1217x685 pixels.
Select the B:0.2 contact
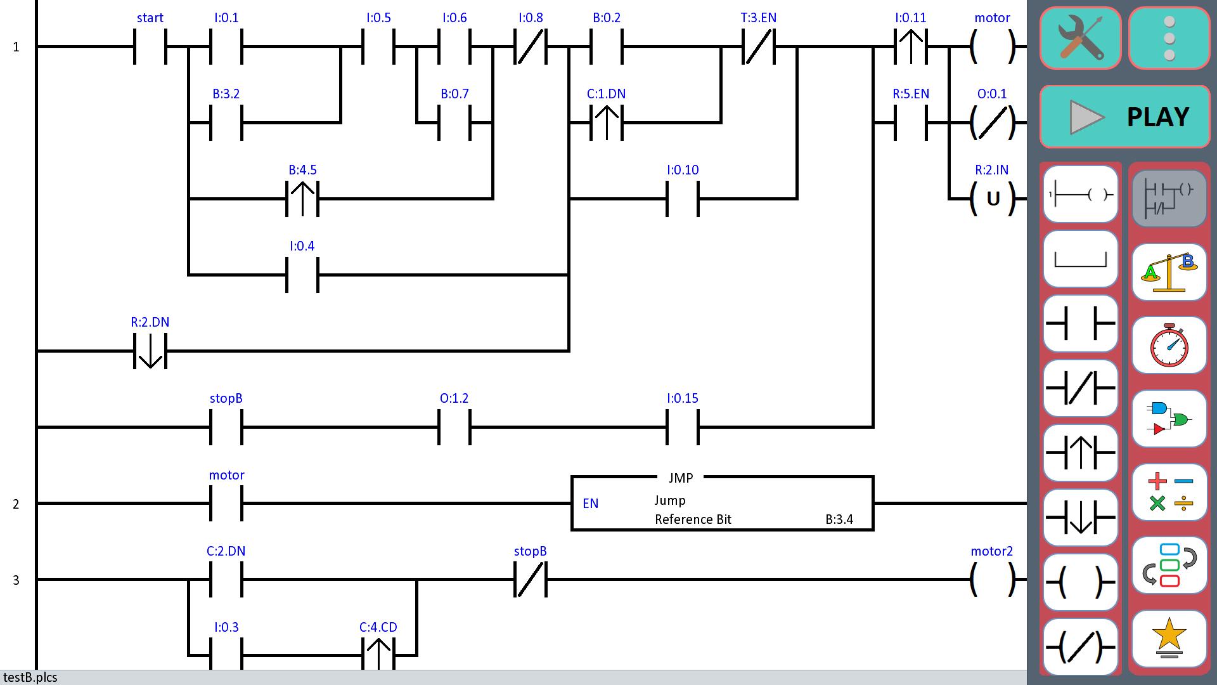[x=607, y=47]
